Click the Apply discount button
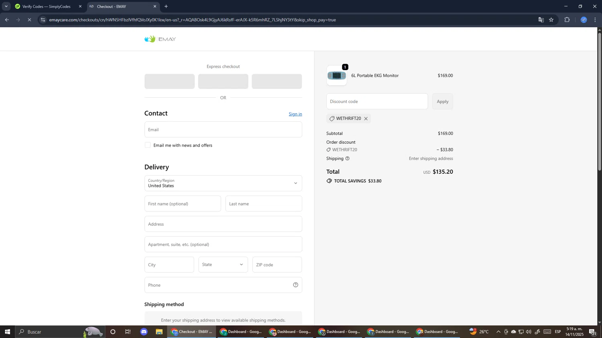This screenshot has width=602, height=338. pyautogui.click(x=443, y=101)
